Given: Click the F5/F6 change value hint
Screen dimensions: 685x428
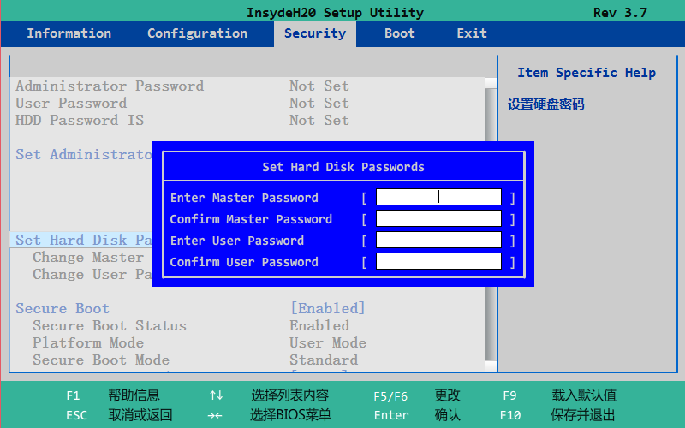Looking at the screenshot, I should (390, 395).
